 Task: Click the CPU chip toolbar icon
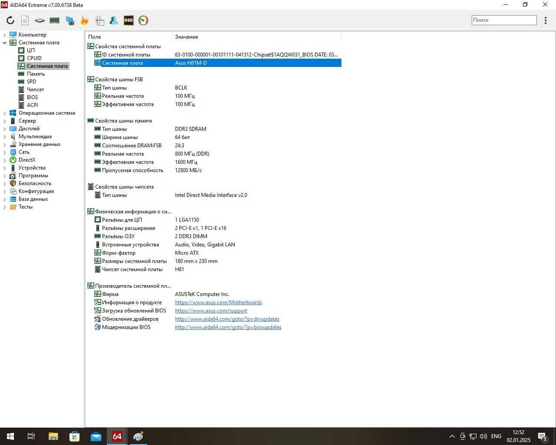click(x=40, y=20)
